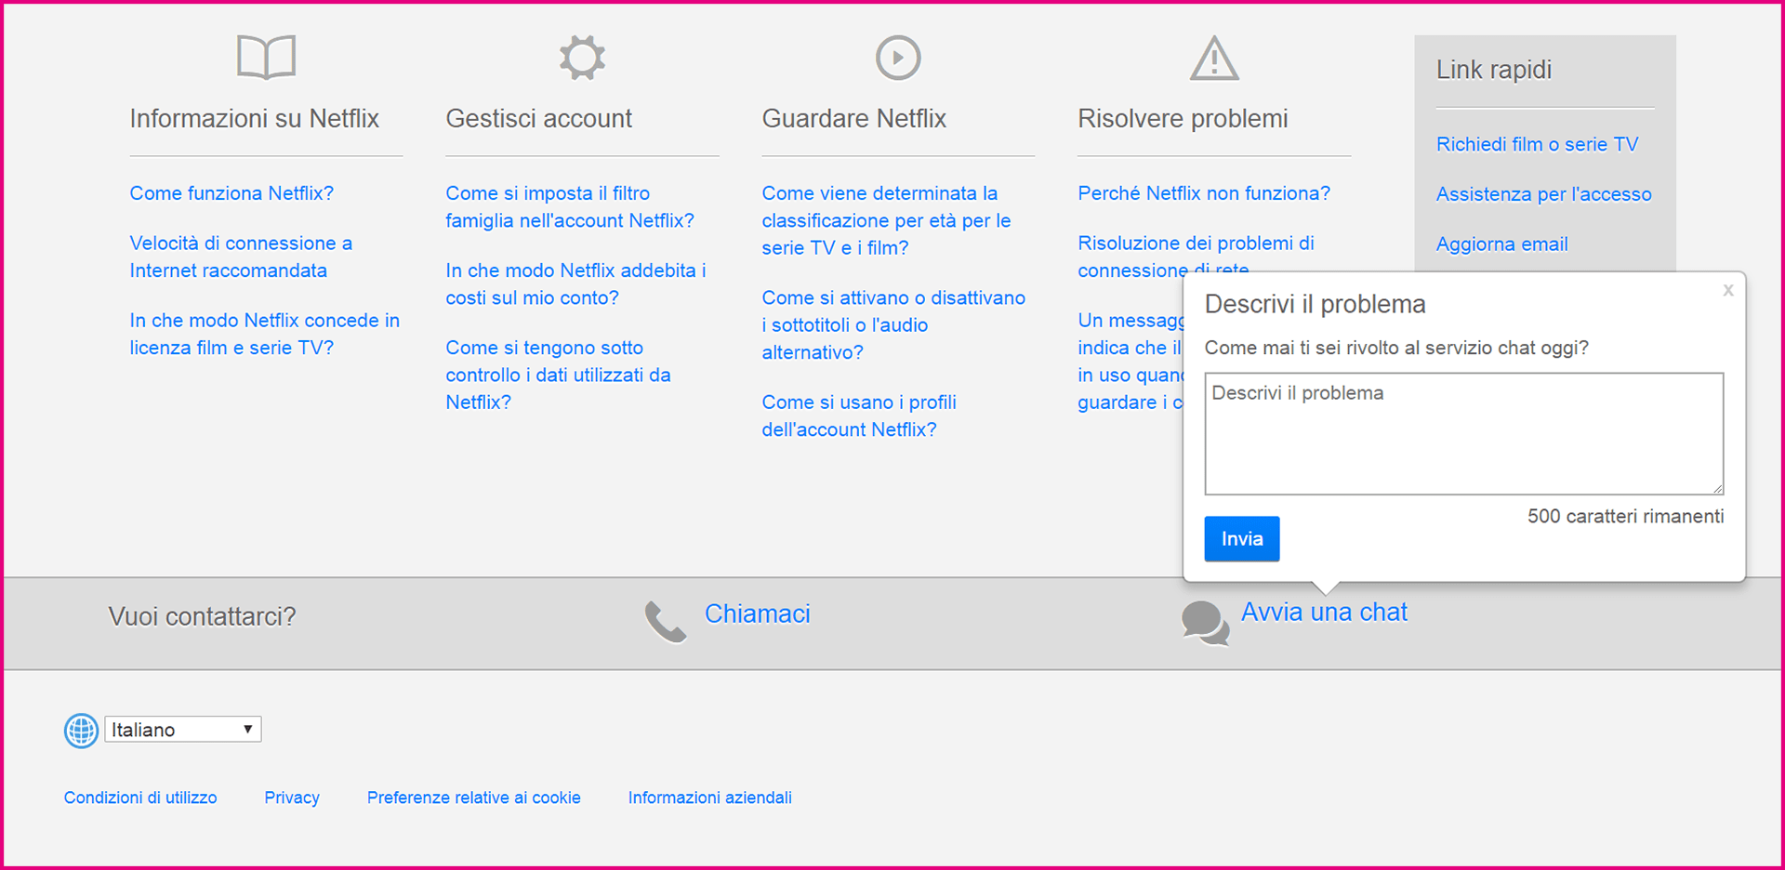1785x870 pixels.
Task: Open the Italiano language dropdown
Action: pos(183,730)
